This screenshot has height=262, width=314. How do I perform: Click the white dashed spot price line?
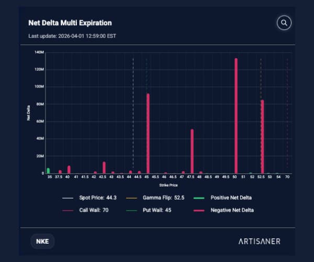(x=133, y=113)
